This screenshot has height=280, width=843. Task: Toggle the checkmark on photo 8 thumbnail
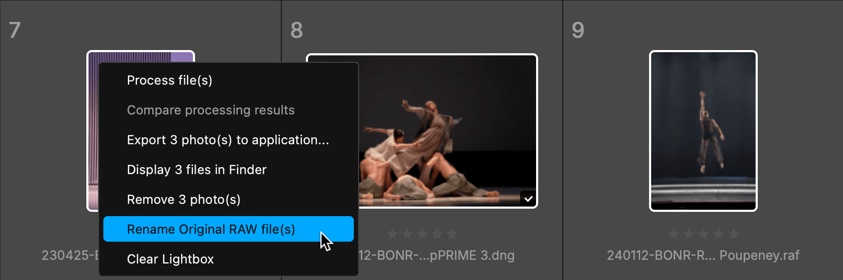pos(528,199)
